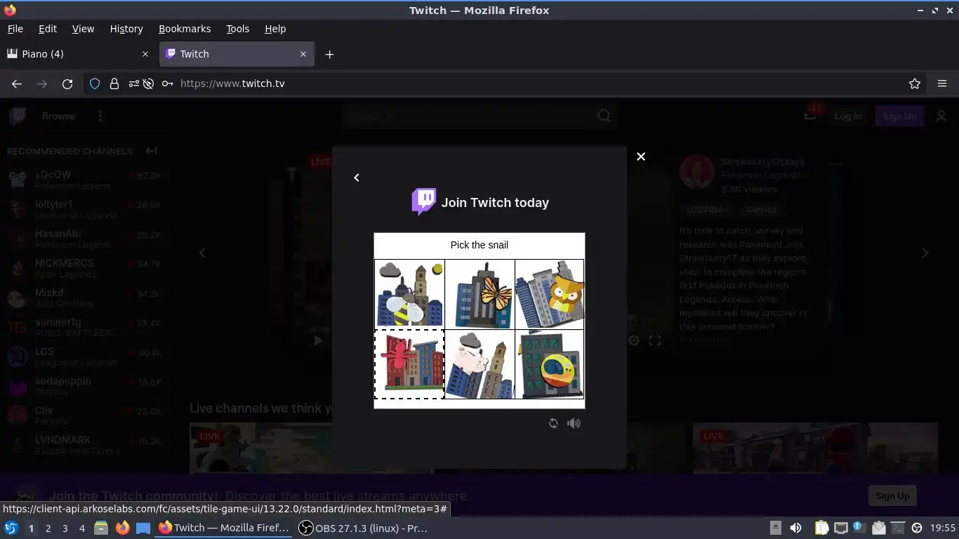Viewport: 959px width, 539px height.
Task: Open the OBS 27.1.3 taskbar window
Action: pyautogui.click(x=363, y=528)
